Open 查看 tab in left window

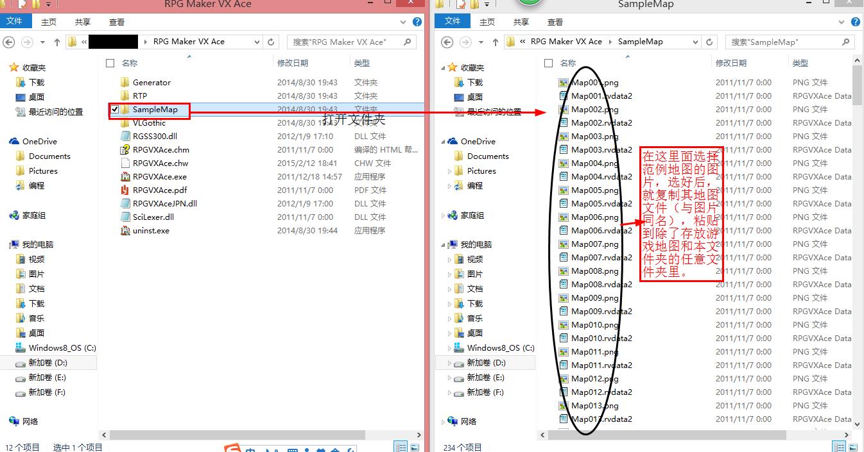coord(117,22)
